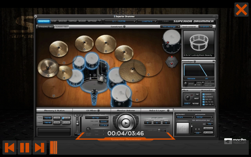Click the envelope Offset knob

click(x=185, y=84)
